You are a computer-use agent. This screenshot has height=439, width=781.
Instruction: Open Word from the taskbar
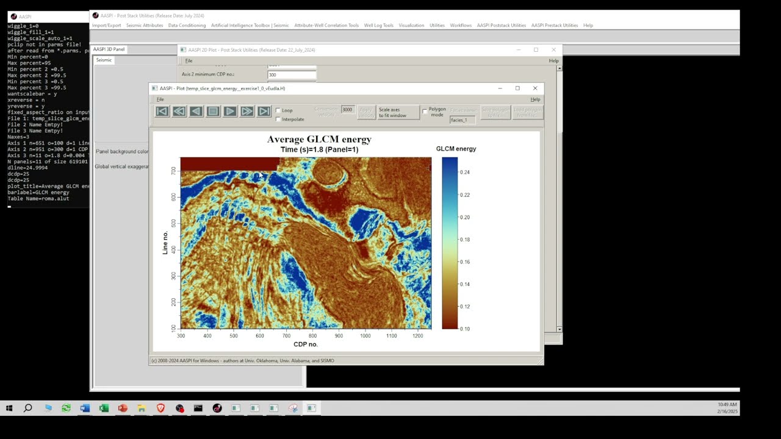pos(85,408)
